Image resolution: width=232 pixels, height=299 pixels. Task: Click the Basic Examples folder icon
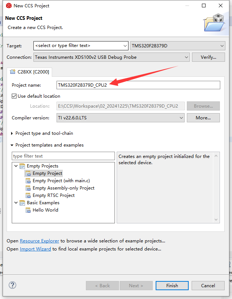pyautogui.click(x=22, y=203)
